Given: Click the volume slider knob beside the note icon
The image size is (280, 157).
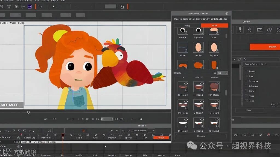Looking at the screenshot, I should 141,119.
